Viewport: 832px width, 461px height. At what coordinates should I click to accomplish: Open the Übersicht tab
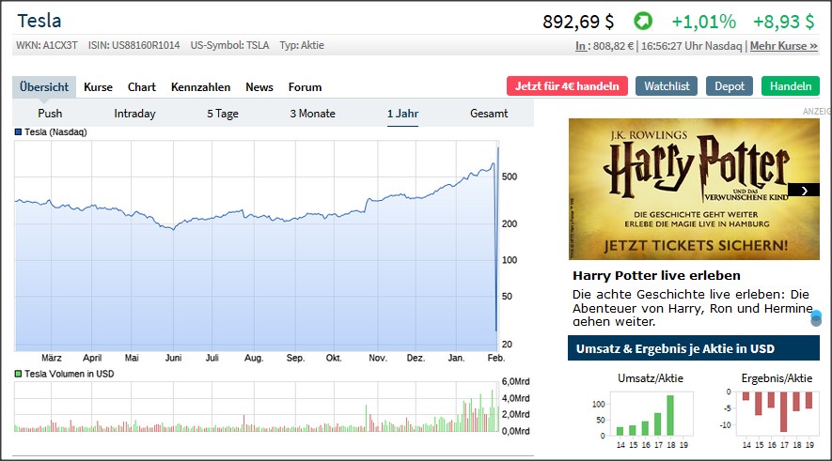[44, 87]
